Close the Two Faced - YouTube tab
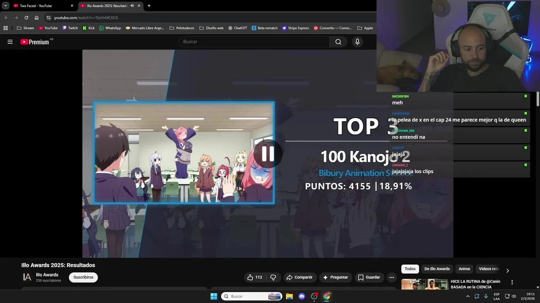 72,6
